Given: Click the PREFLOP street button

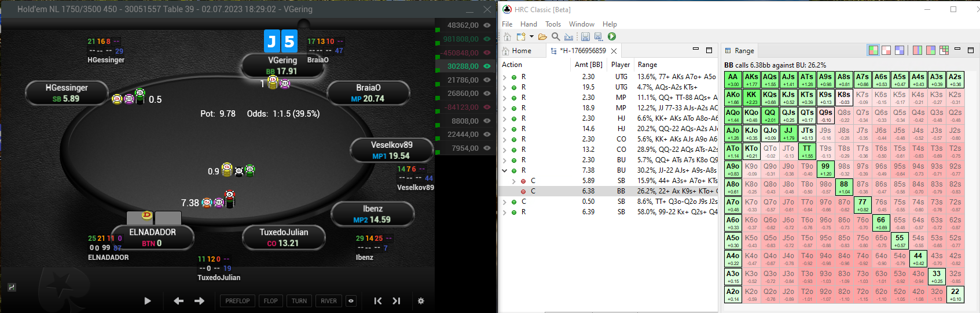Looking at the screenshot, I should [237, 301].
